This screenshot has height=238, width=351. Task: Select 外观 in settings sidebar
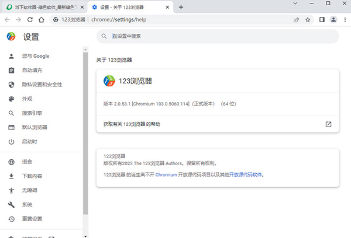[x=27, y=99]
